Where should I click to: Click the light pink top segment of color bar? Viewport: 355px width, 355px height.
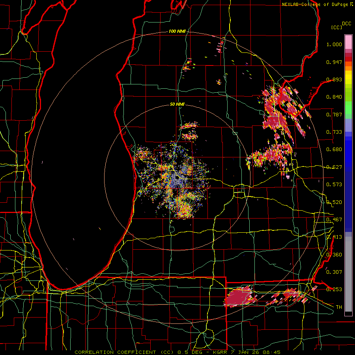pyautogui.click(x=348, y=42)
